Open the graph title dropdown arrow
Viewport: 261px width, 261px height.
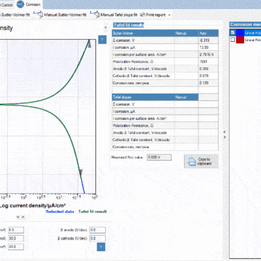(106, 27)
